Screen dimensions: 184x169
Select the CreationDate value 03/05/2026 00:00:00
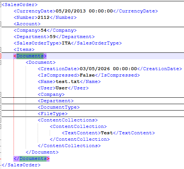pyautogui.click(x=108, y=69)
